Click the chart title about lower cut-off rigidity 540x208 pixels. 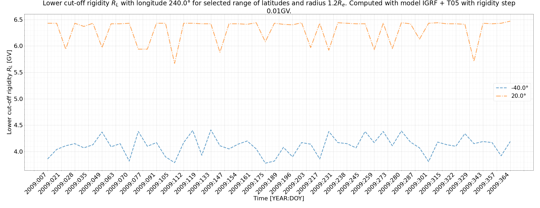pyautogui.click(x=279, y=7)
